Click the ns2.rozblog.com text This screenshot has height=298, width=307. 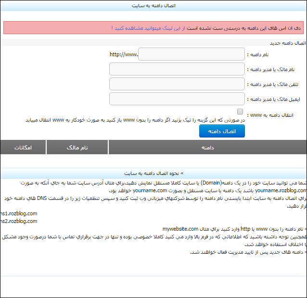(x=19, y=222)
